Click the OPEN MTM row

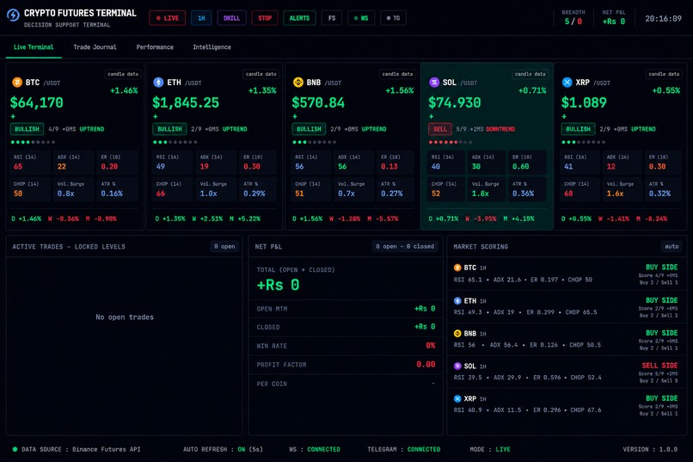(x=346, y=309)
